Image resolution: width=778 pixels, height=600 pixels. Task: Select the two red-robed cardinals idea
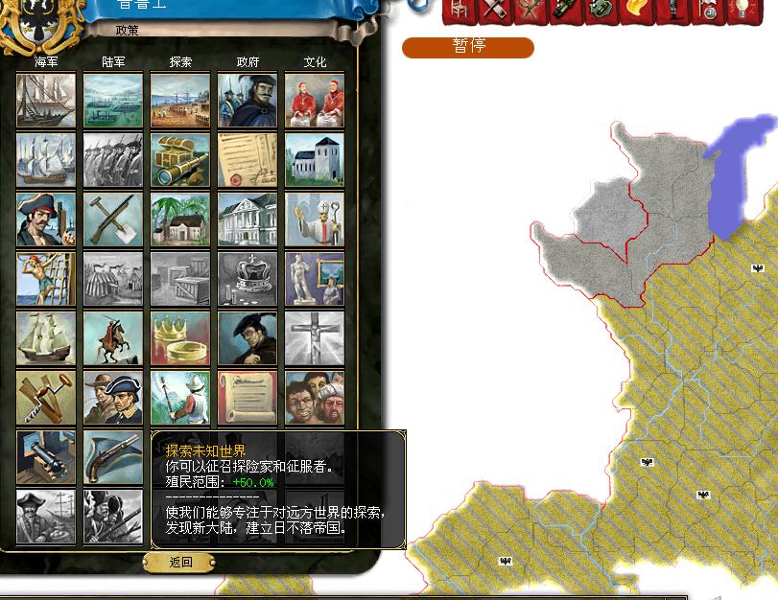315,100
